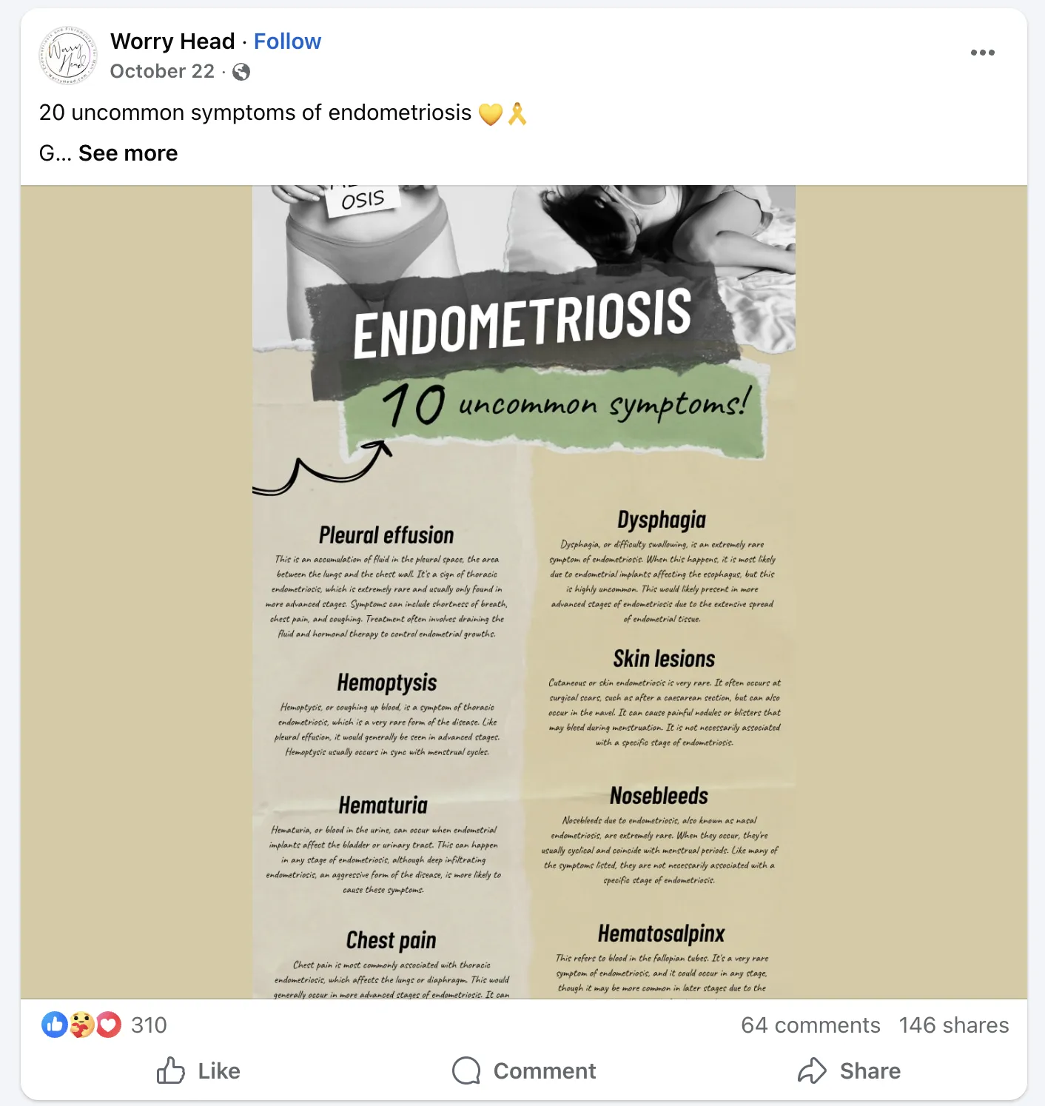Expand the post text with See more
This screenshot has height=1106, width=1045.
128,153
